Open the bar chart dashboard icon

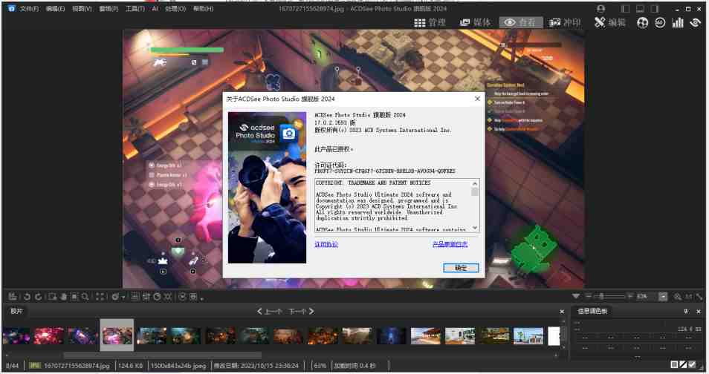pyautogui.click(x=677, y=22)
